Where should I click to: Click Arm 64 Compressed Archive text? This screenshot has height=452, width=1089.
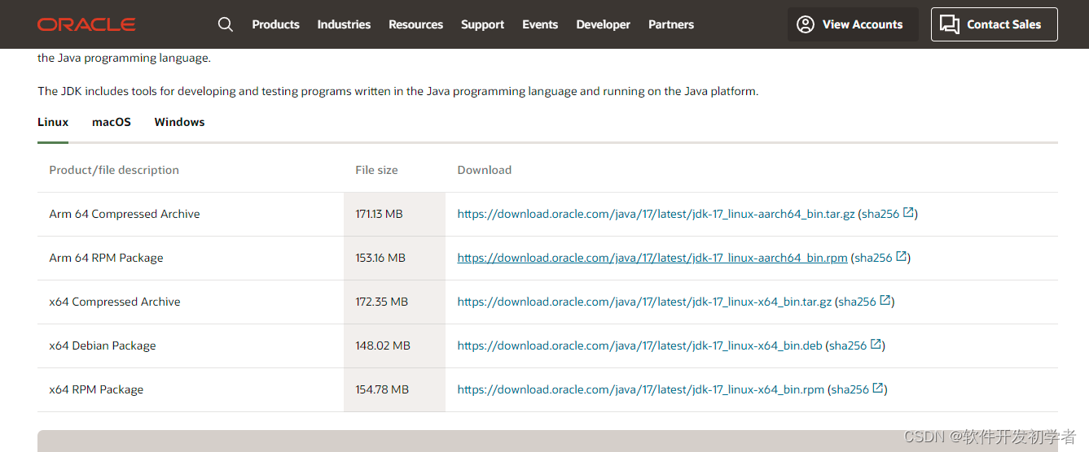[x=125, y=214]
